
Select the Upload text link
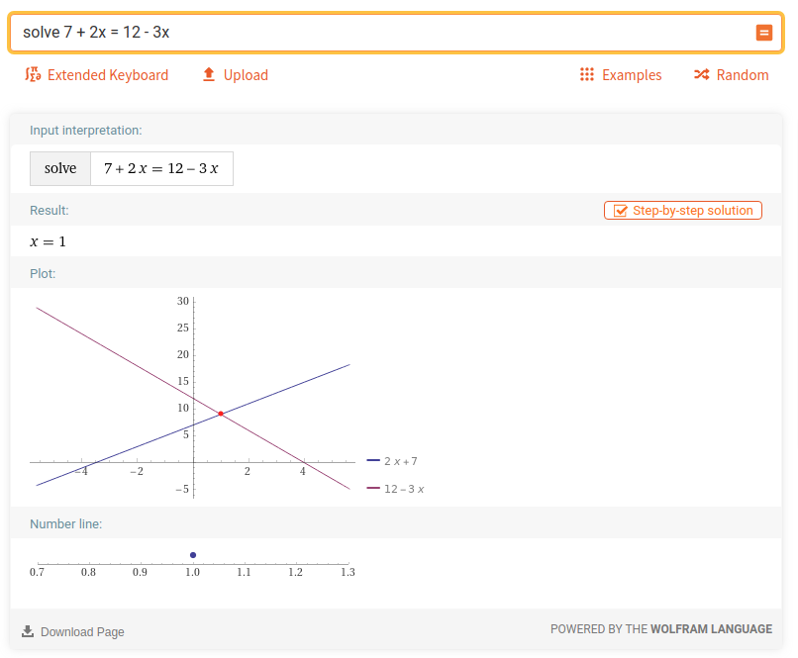[x=246, y=75]
